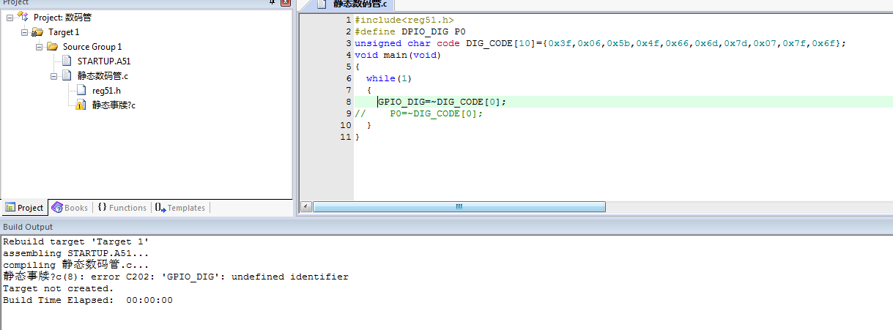Click the editor scrollbar left arrow
The image size is (893, 330).
click(306, 207)
